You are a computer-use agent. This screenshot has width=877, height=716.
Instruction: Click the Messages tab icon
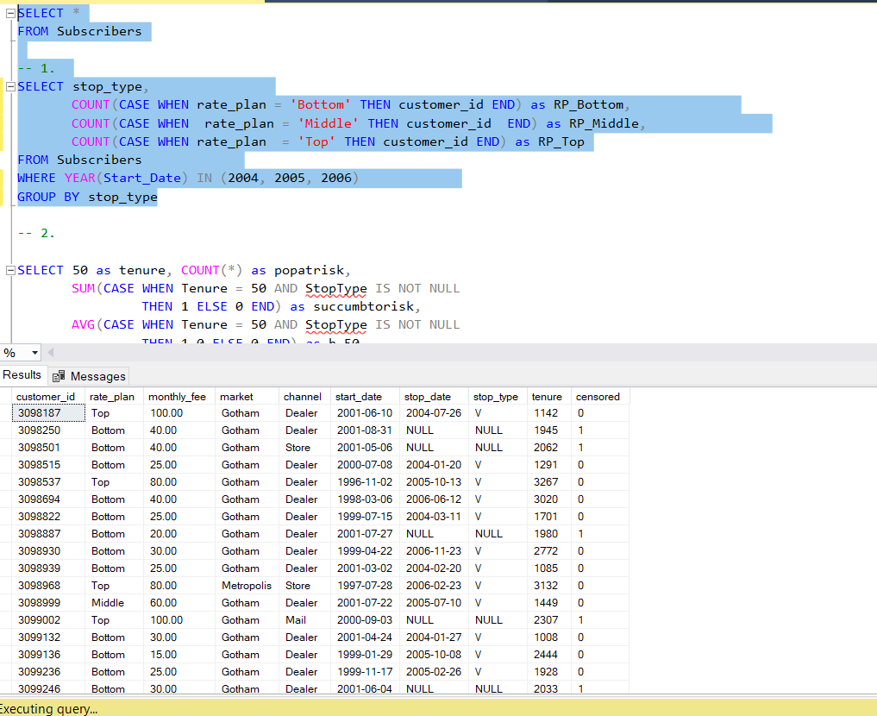pyautogui.click(x=59, y=376)
